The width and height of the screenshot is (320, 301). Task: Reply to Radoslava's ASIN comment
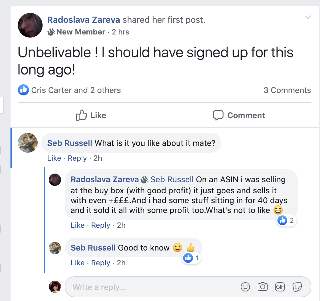pos(101,225)
